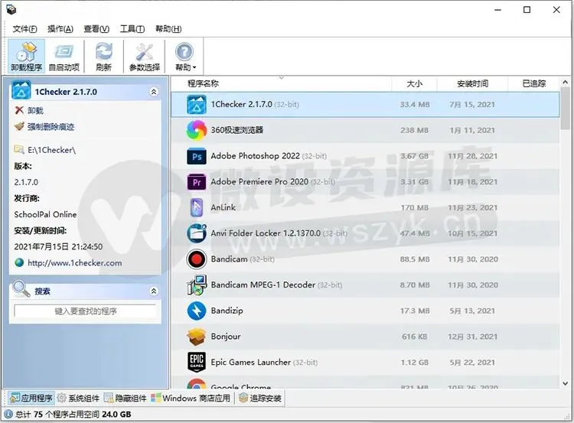Click the 刷新 refresh toolbar icon

[103, 57]
